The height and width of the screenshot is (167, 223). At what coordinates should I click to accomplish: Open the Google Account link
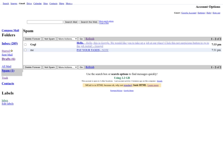[189, 13]
